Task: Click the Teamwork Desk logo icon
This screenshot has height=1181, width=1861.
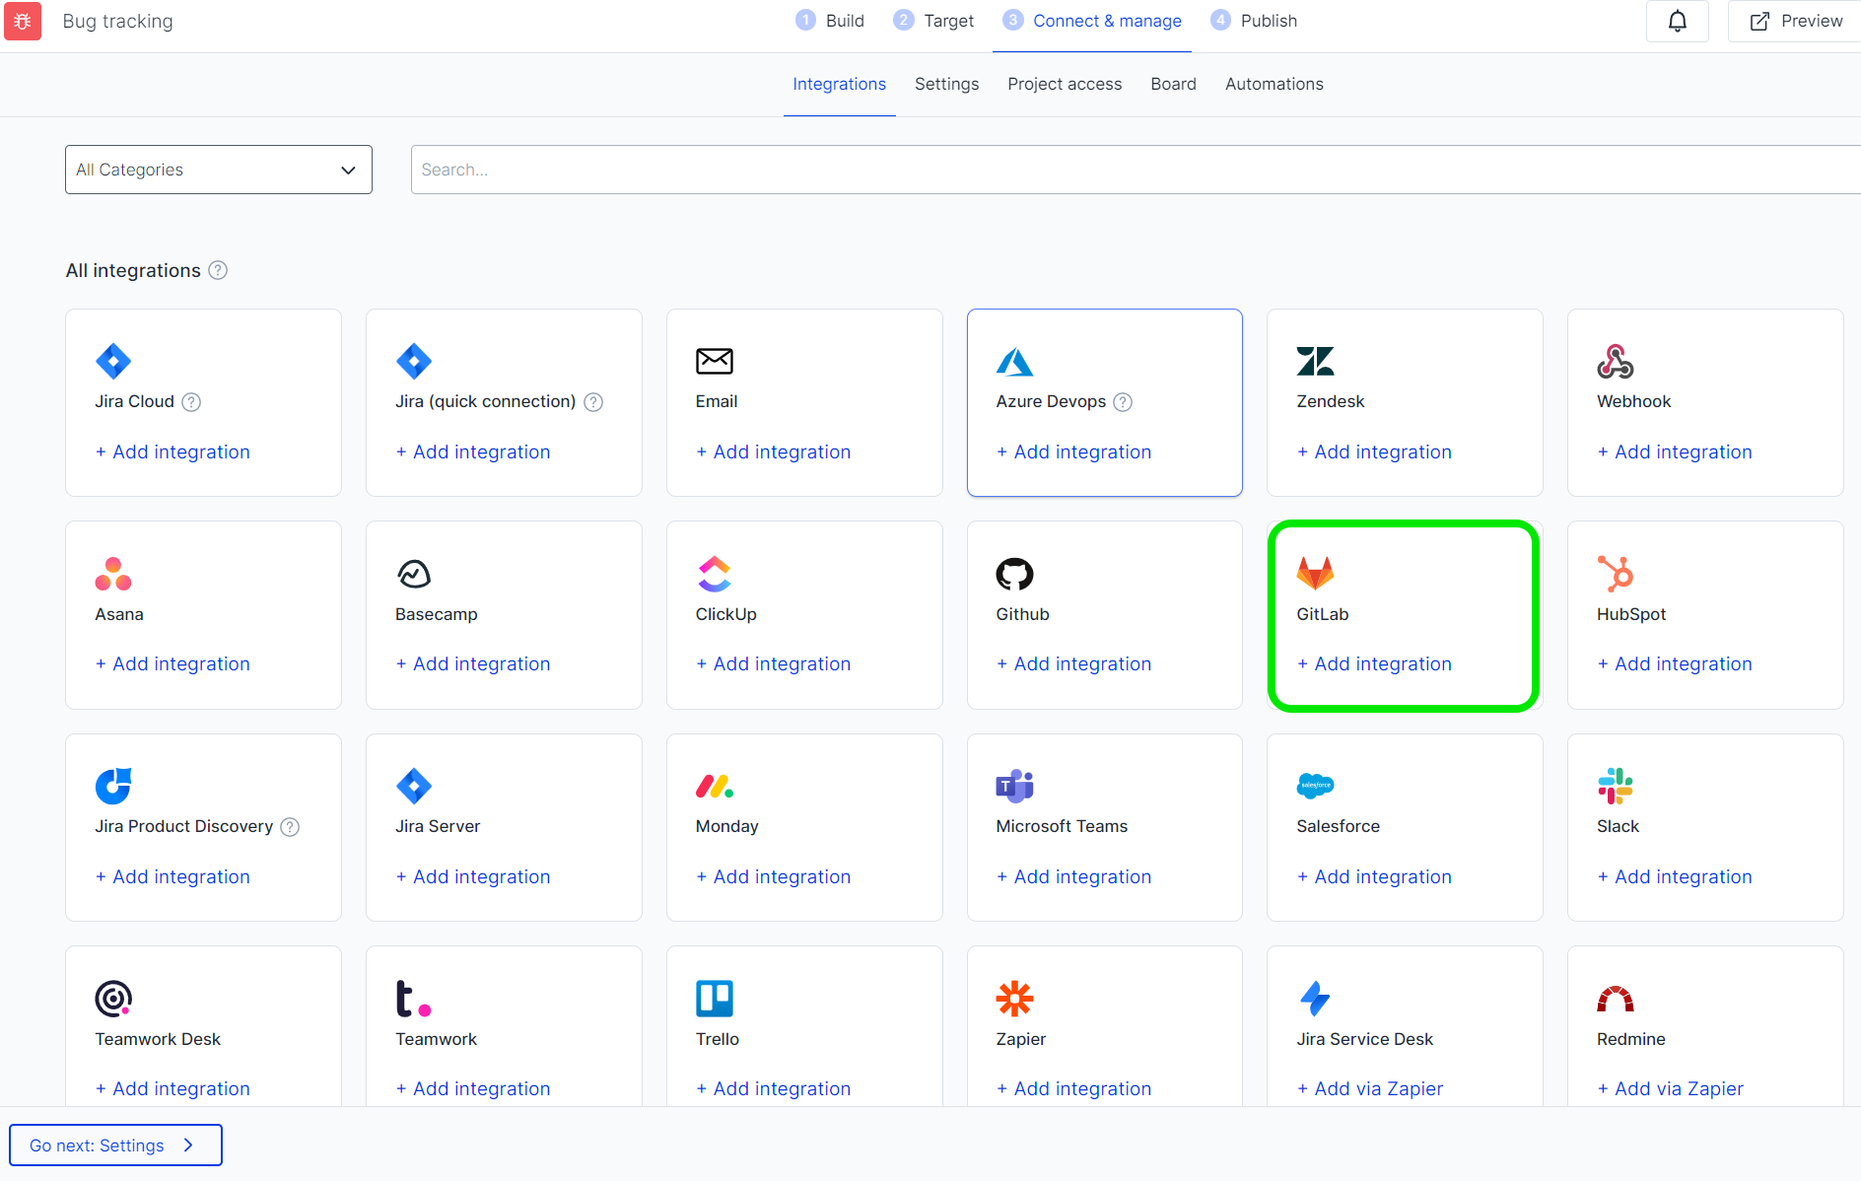Action: (113, 999)
